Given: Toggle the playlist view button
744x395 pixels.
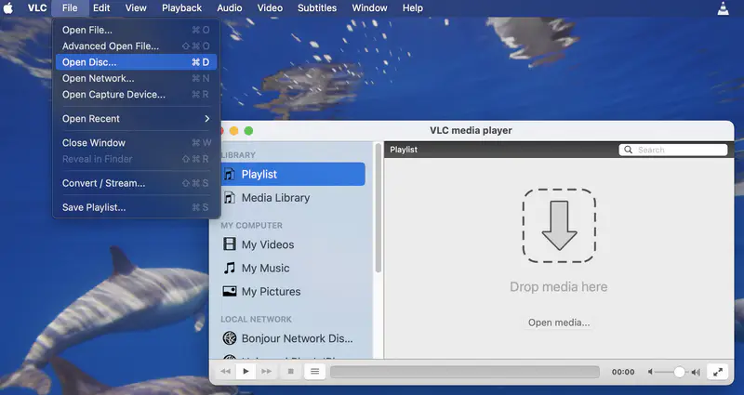Looking at the screenshot, I should click(x=314, y=371).
